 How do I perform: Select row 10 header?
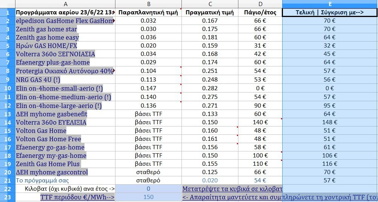(8, 88)
